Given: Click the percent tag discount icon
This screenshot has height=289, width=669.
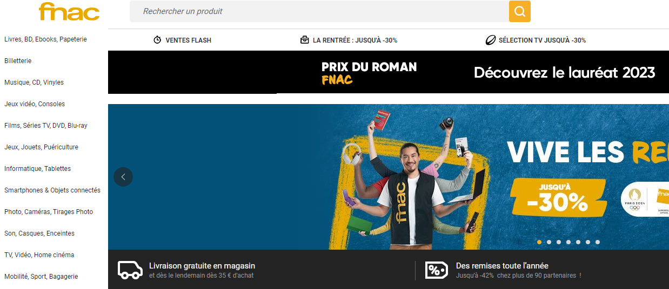Looking at the screenshot, I should point(437,270).
